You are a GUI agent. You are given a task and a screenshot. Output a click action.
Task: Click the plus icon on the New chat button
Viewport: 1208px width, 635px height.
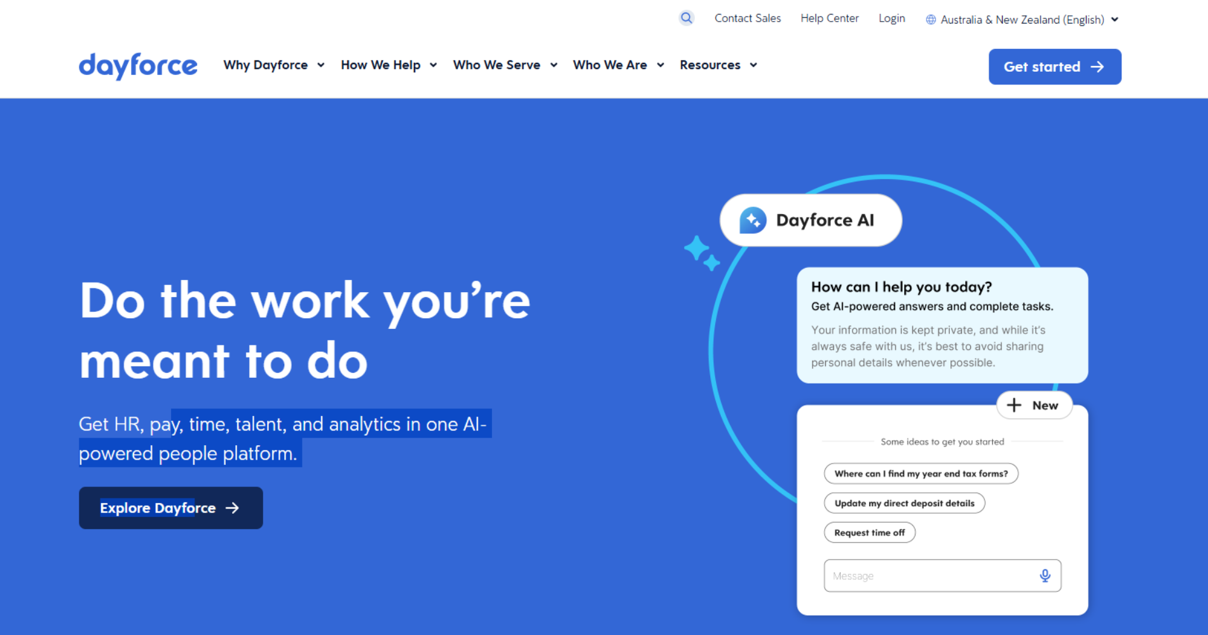click(1014, 404)
